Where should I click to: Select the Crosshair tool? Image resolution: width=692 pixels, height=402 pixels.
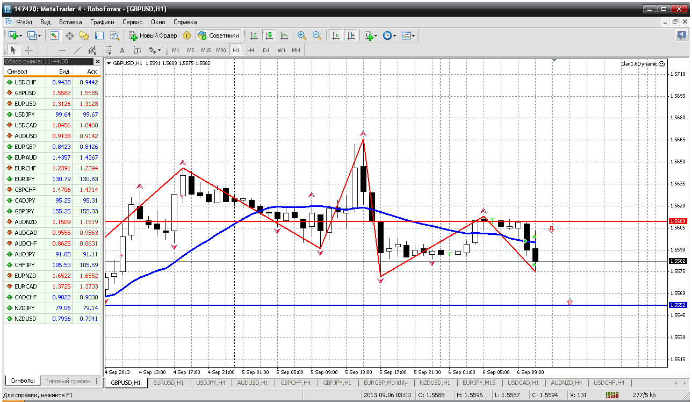pyautogui.click(x=29, y=50)
